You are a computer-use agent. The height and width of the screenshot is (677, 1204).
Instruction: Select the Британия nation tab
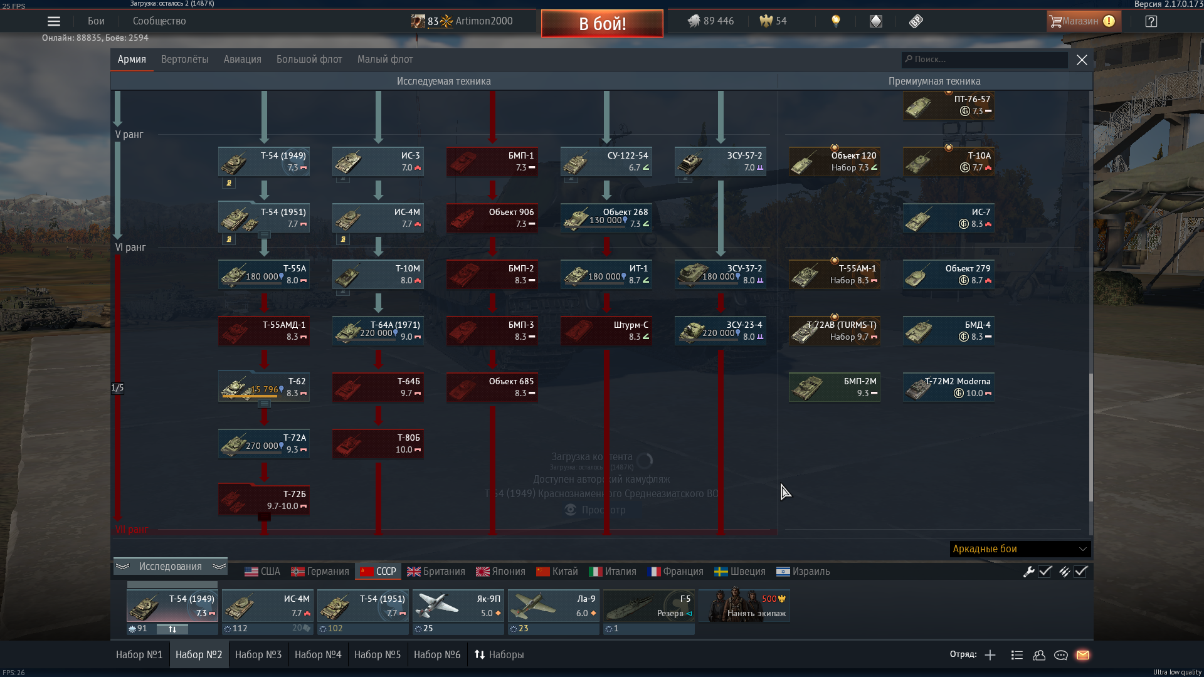(x=436, y=572)
